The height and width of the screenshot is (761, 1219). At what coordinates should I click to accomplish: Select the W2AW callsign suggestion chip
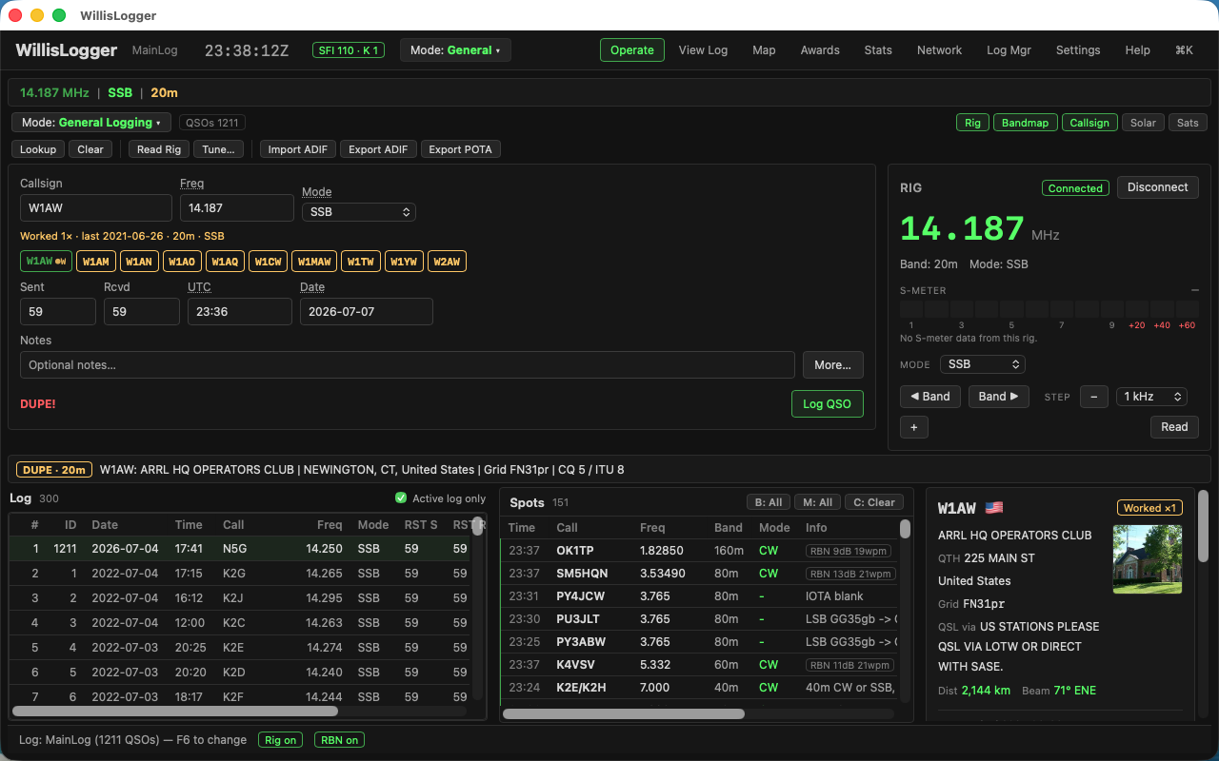coord(447,262)
